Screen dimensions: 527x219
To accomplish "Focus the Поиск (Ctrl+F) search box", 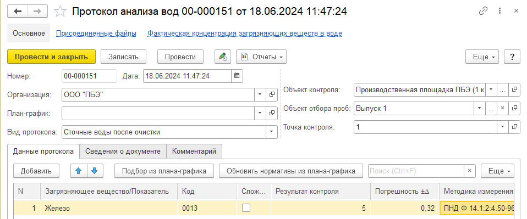I will pyautogui.click(x=416, y=171).
